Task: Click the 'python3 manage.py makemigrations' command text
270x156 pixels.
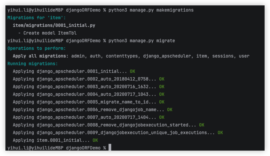Action: [x=151, y=10]
